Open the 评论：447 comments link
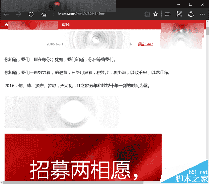The width and height of the screenshot is (209, 184). (x=145, y=44)
